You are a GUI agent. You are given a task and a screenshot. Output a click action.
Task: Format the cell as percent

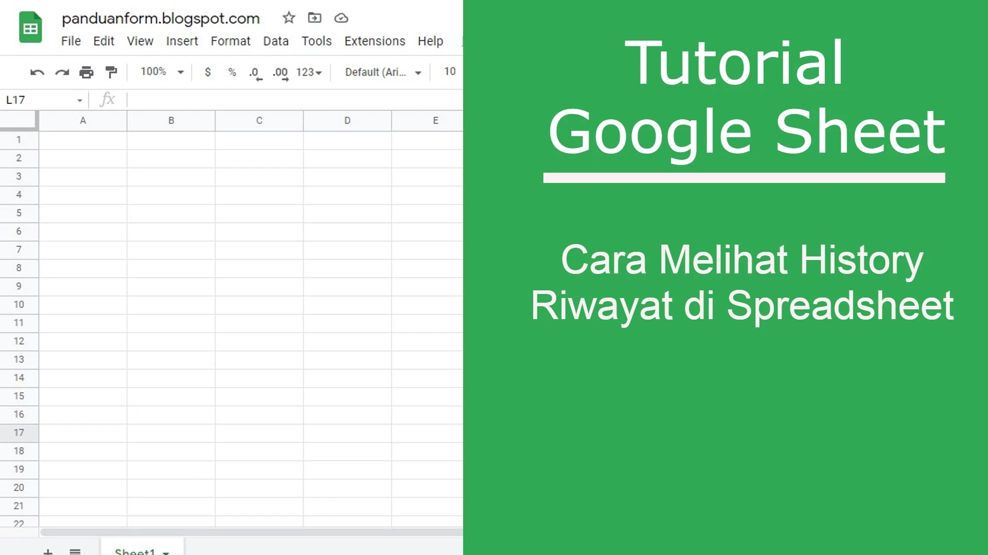(232, 72)
